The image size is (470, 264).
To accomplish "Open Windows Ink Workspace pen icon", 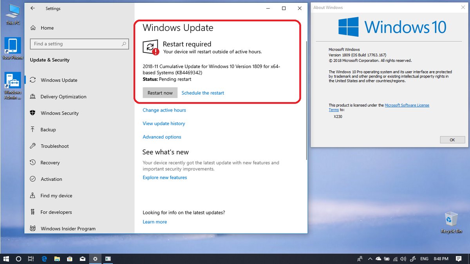I will (413, 259).
